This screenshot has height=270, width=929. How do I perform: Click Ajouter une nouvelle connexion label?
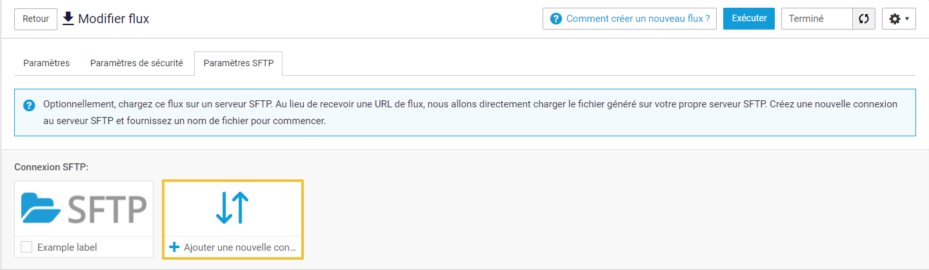click(x=240, y=247)
